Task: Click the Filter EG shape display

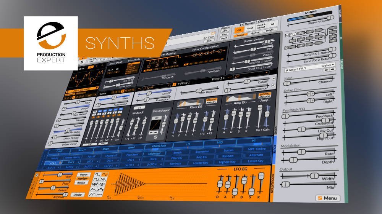Action: coord(190,103)
